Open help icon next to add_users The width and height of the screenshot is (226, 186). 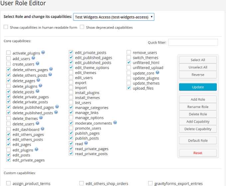pyautogui.click(x=33, y=58)
